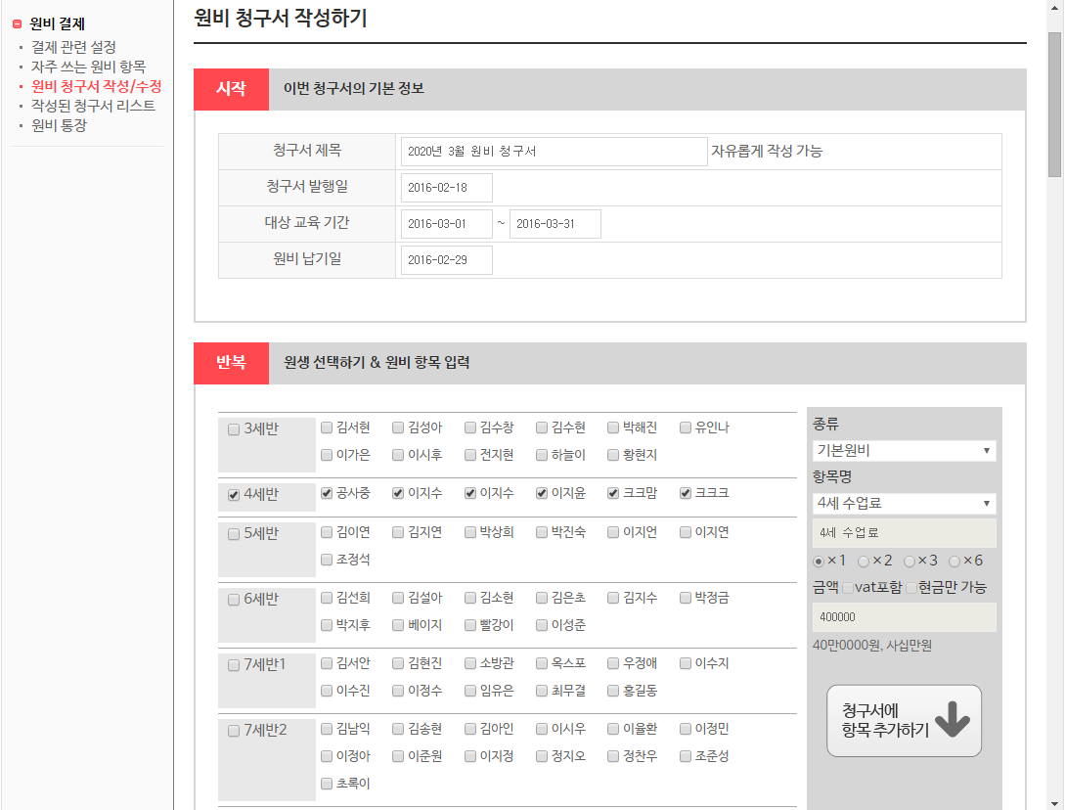Click the 청구서에 항목 추가하기 arrow button

coord(904,721)
